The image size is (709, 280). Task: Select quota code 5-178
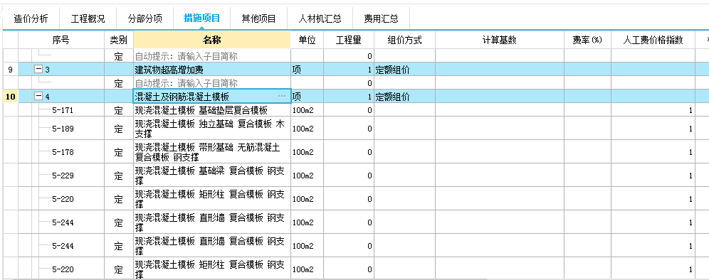click(x=63, y=152)
